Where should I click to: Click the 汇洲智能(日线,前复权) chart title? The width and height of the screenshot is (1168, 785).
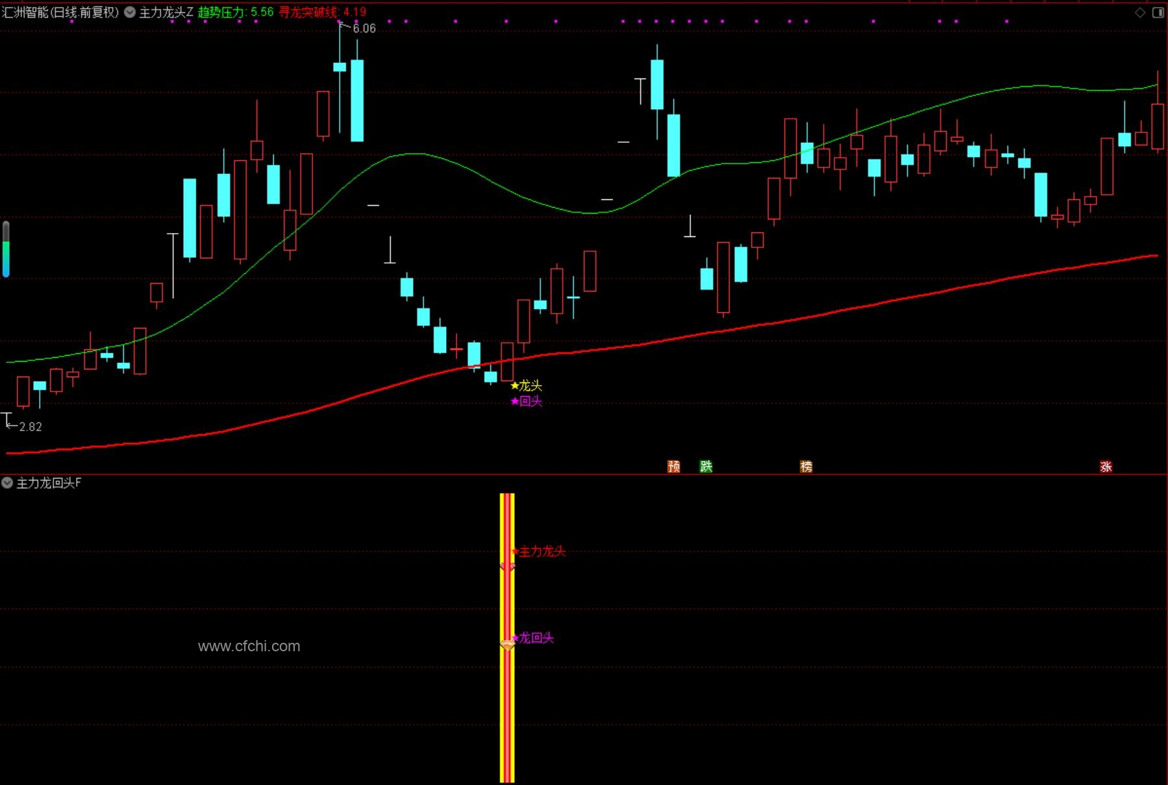pyautogui.click(x=60, y=12)
